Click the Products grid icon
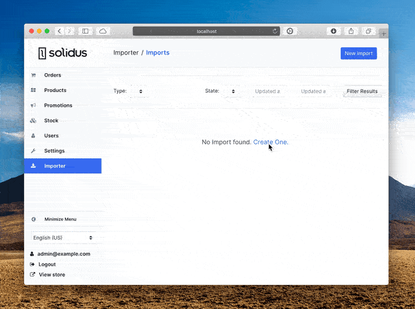The image size is (415, 309). click(x=33, y=90)
